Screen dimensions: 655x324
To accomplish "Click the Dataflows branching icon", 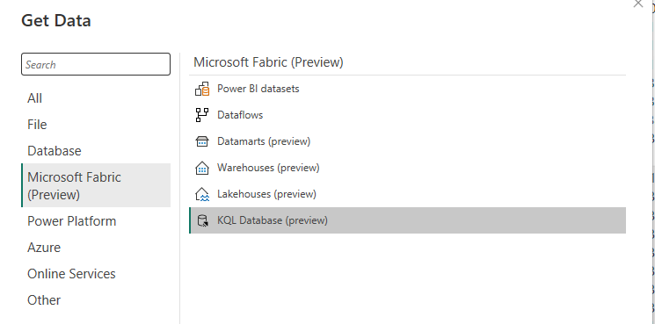I will click(x=202, y=115).
